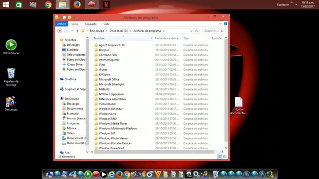Open the green play icon in dock

tap(88, 174)
